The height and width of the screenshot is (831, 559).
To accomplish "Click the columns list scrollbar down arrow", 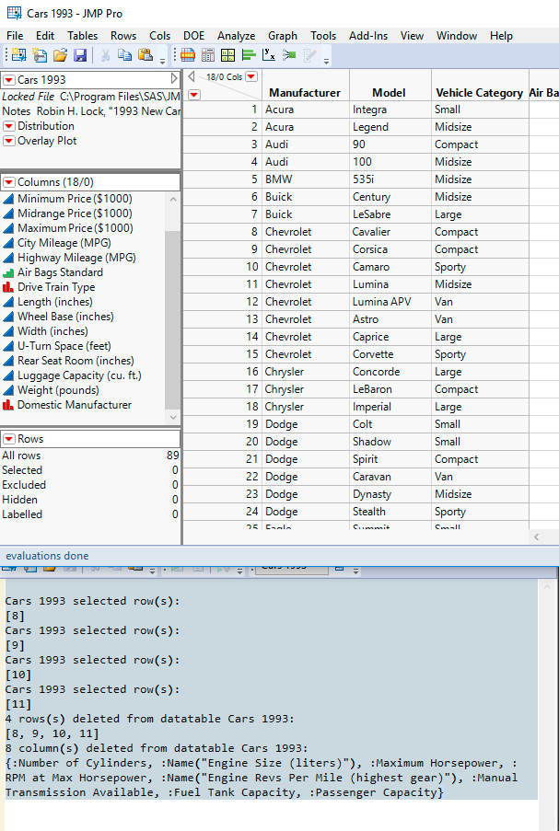I will point(173,417).
